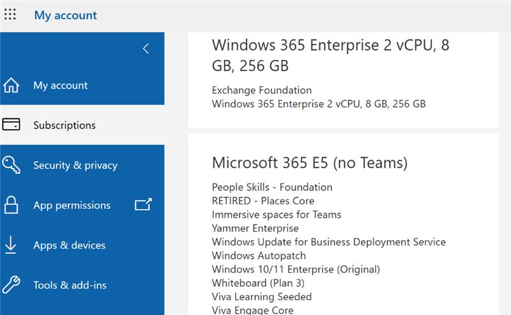
Task: Select the Subscriptions menu item
Action: click(65, 125)
